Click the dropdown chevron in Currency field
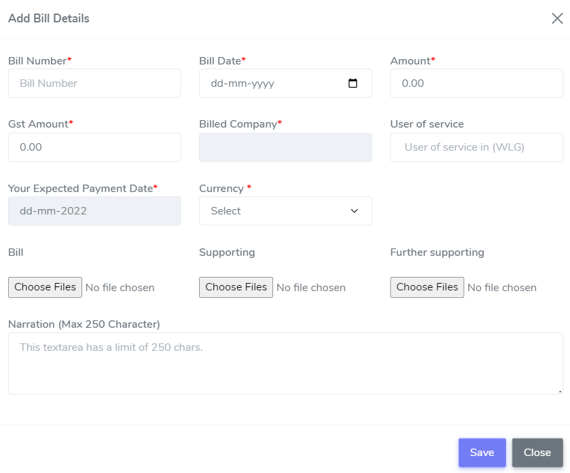The image size is (570, 473). [x=354, y=211]
